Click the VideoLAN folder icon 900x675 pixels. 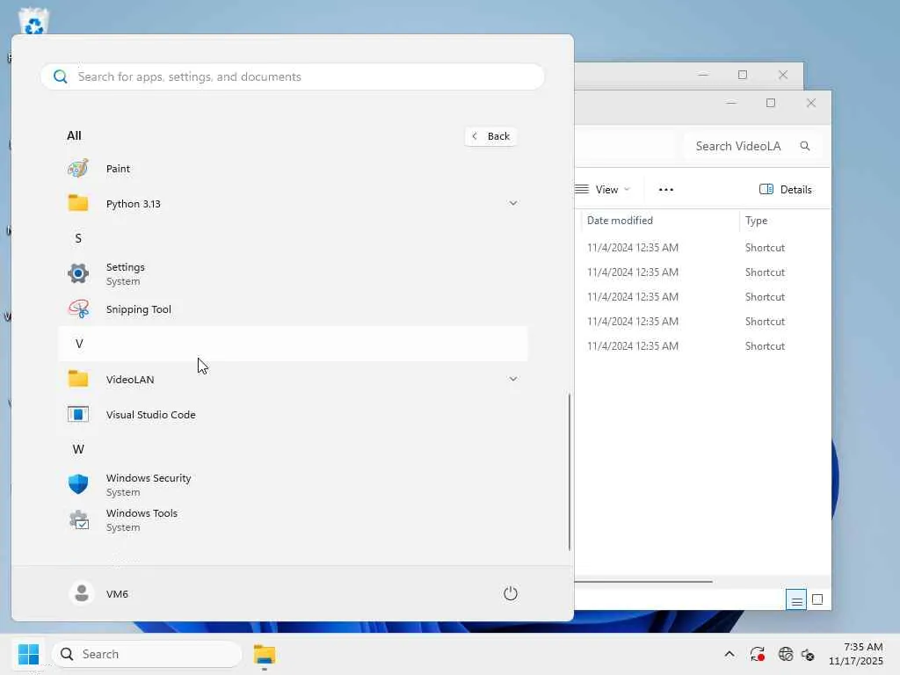pyautogui.click(x=78, y=379)
